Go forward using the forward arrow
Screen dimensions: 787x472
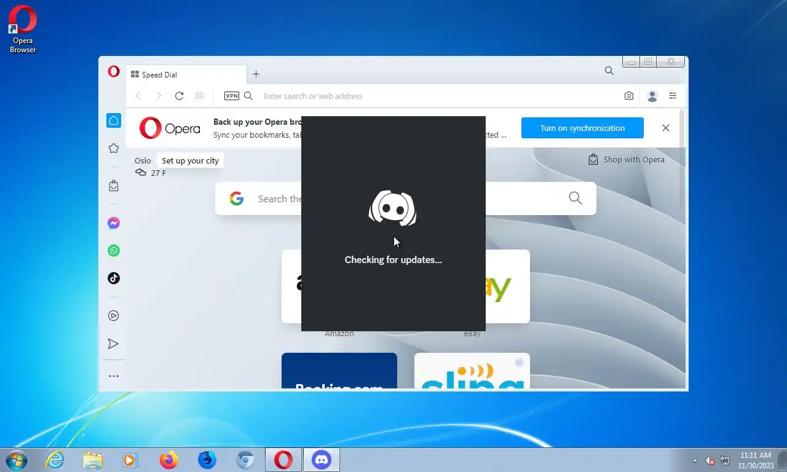tap(159, 96)
